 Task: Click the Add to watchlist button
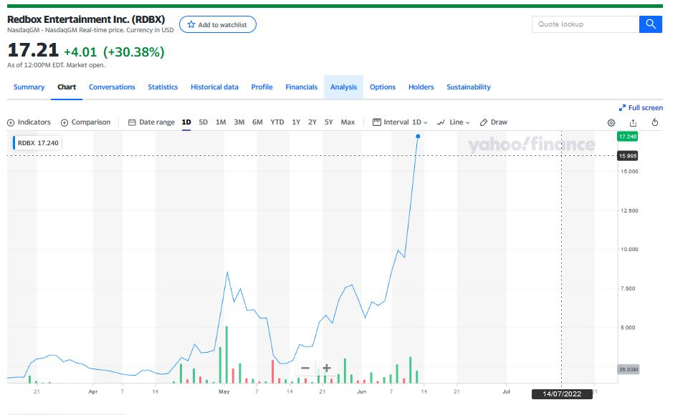tap(217, 25)
